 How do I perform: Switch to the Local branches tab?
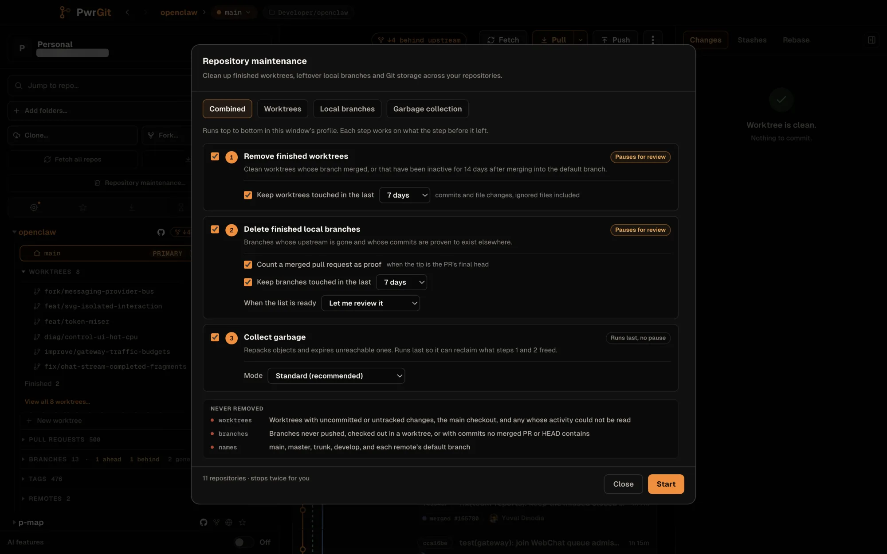pos(347,109)
